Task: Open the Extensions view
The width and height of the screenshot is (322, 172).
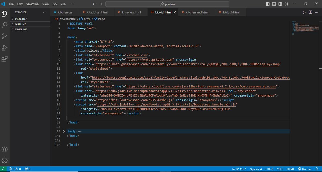Action: click(5, 59)
